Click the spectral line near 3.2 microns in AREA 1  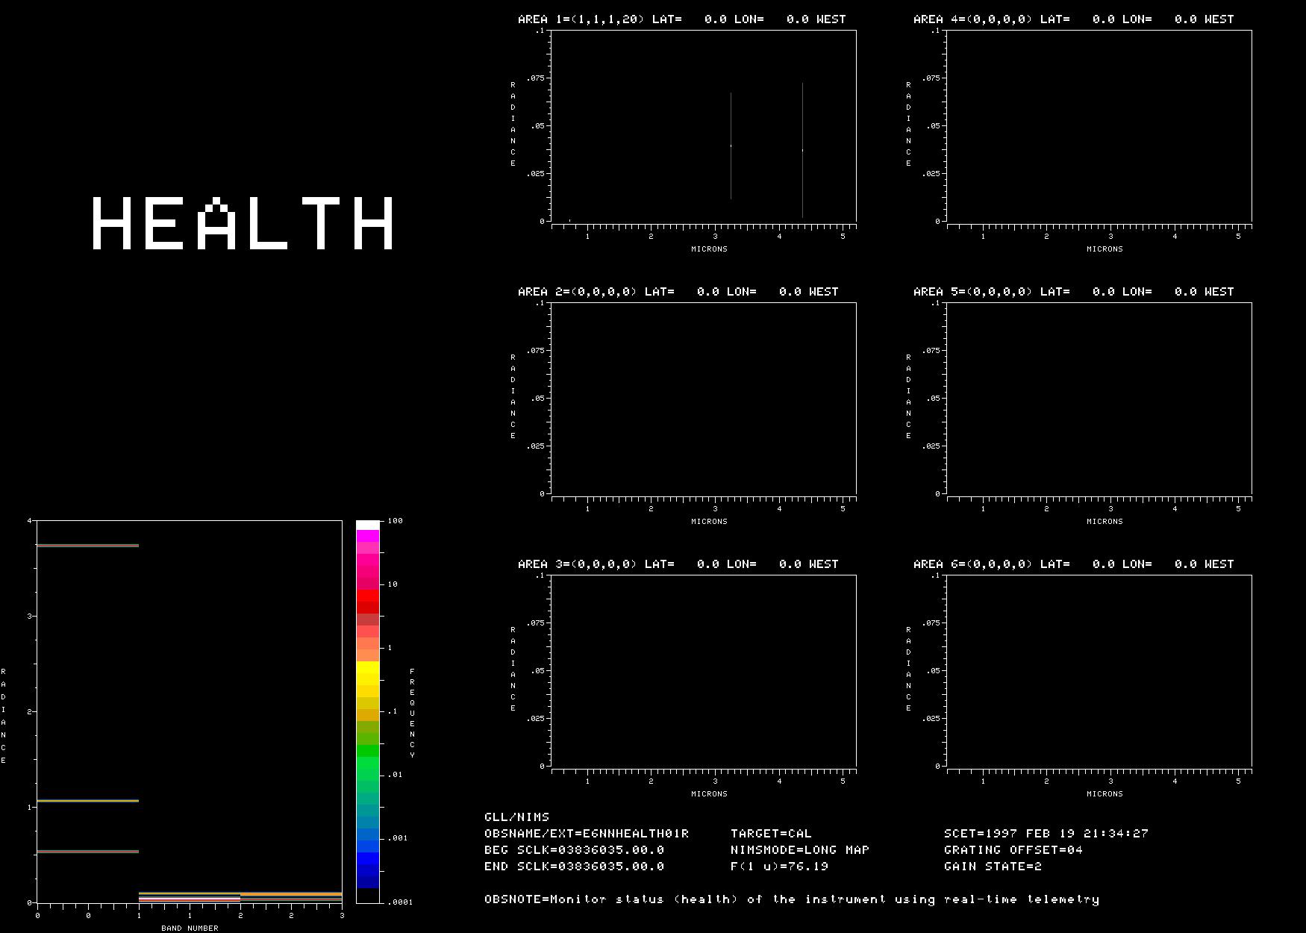[x=731, y=146]
